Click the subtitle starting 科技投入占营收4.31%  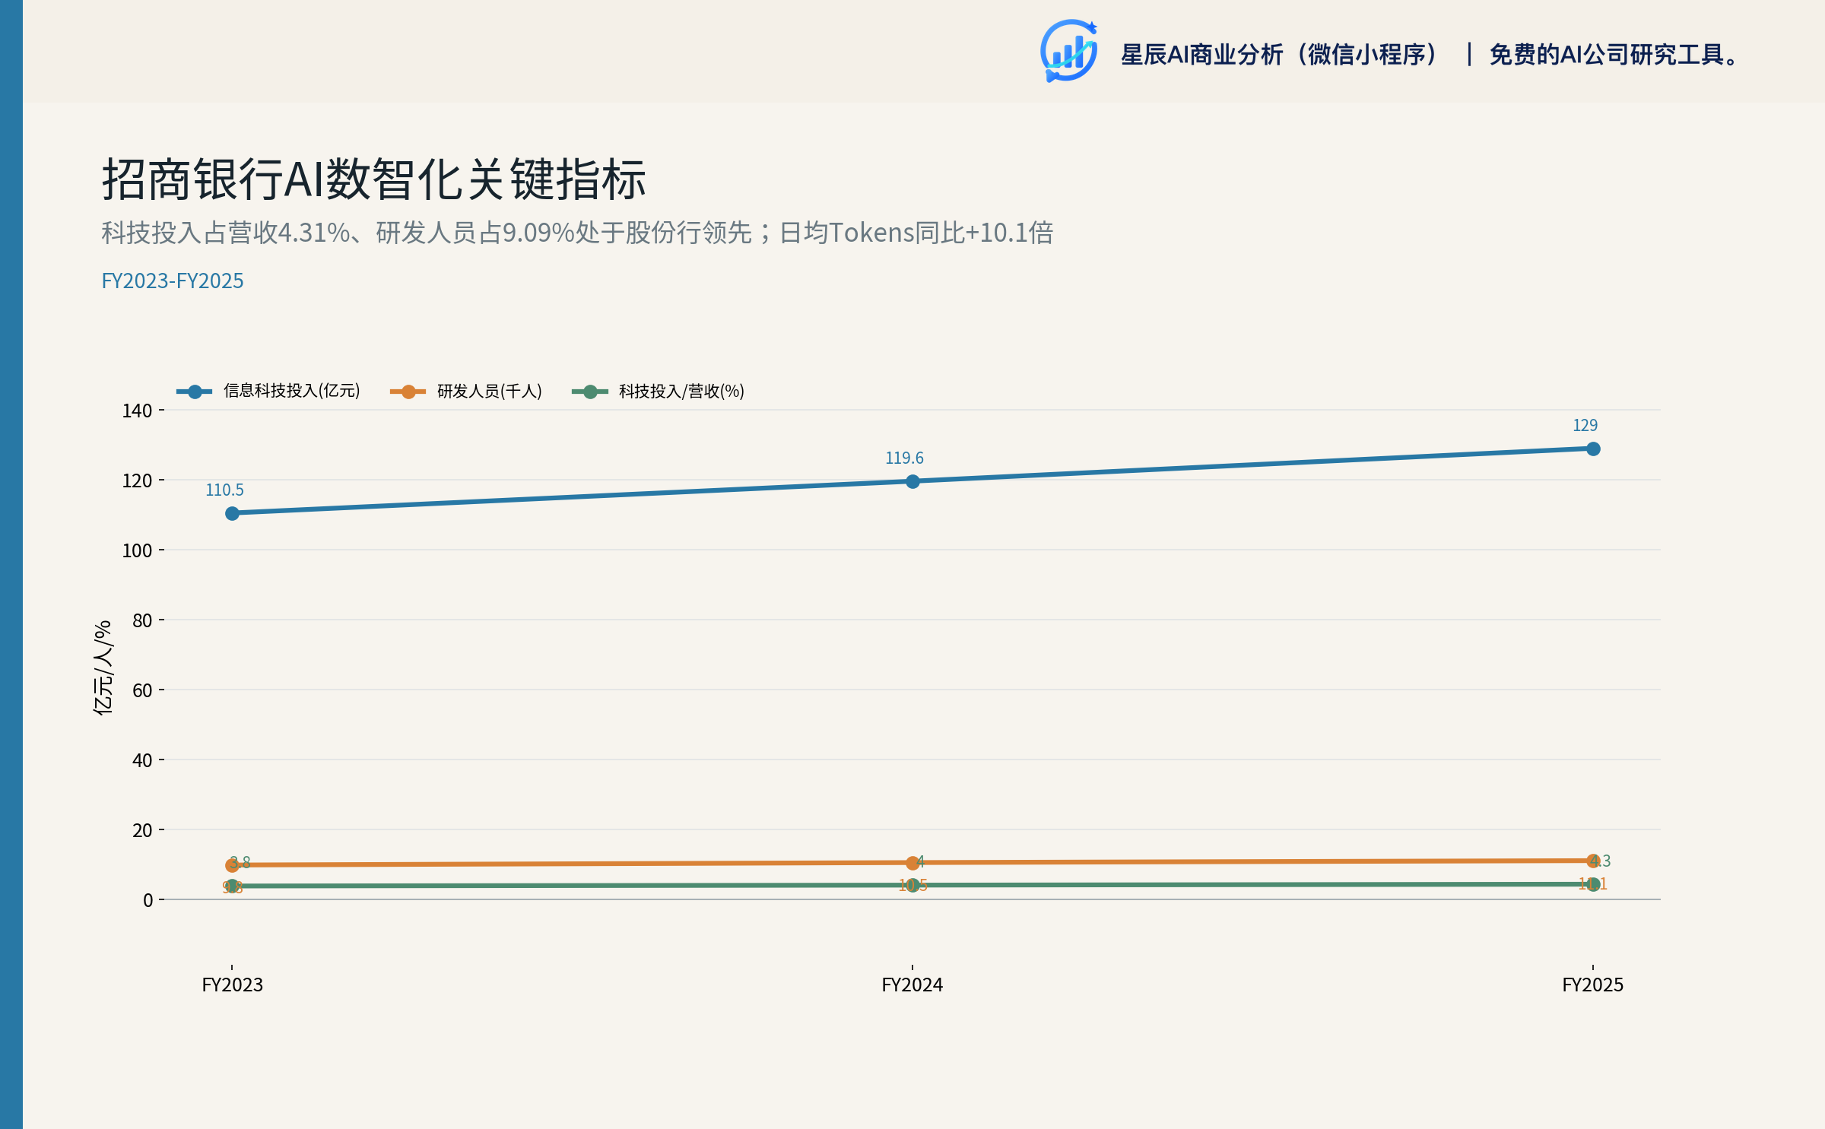click(577, 233)
